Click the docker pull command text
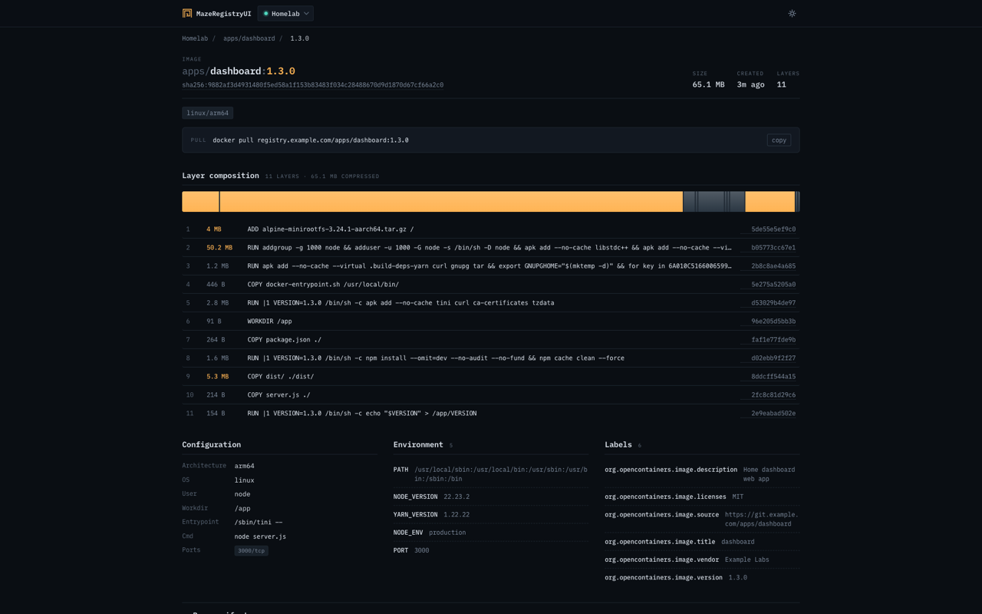Screen dimensions: 982x614 coord(311,140)
